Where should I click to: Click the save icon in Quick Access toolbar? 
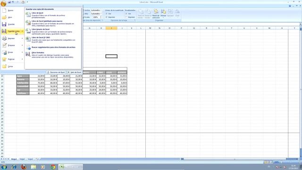9,2
